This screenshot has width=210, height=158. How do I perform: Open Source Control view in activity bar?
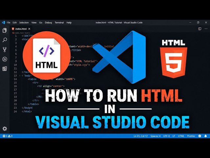point(5,50)
